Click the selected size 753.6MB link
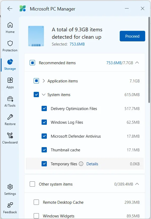 pos(77,44)
